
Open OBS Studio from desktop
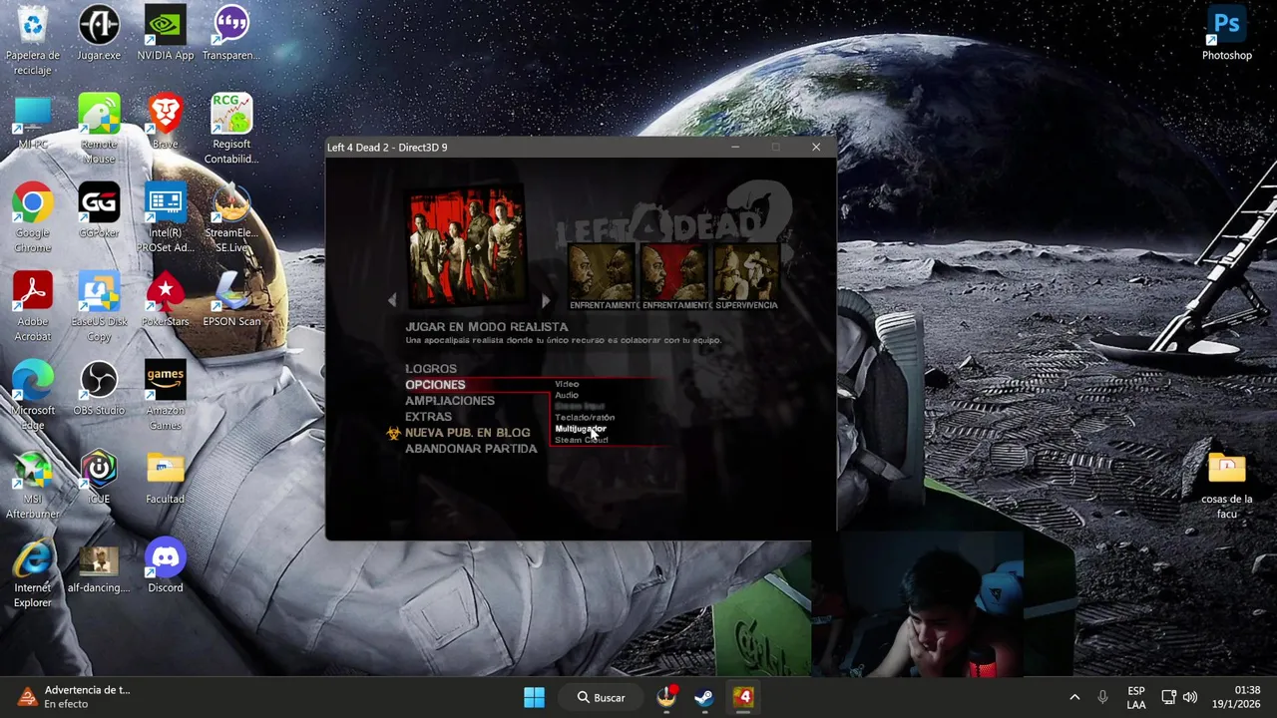coord(99,389)
